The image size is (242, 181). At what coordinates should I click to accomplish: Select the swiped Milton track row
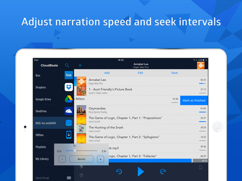(x=127, y=101)
